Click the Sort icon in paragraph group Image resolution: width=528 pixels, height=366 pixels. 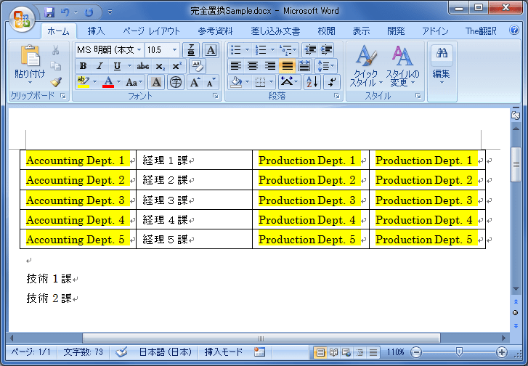pos(312,82)
